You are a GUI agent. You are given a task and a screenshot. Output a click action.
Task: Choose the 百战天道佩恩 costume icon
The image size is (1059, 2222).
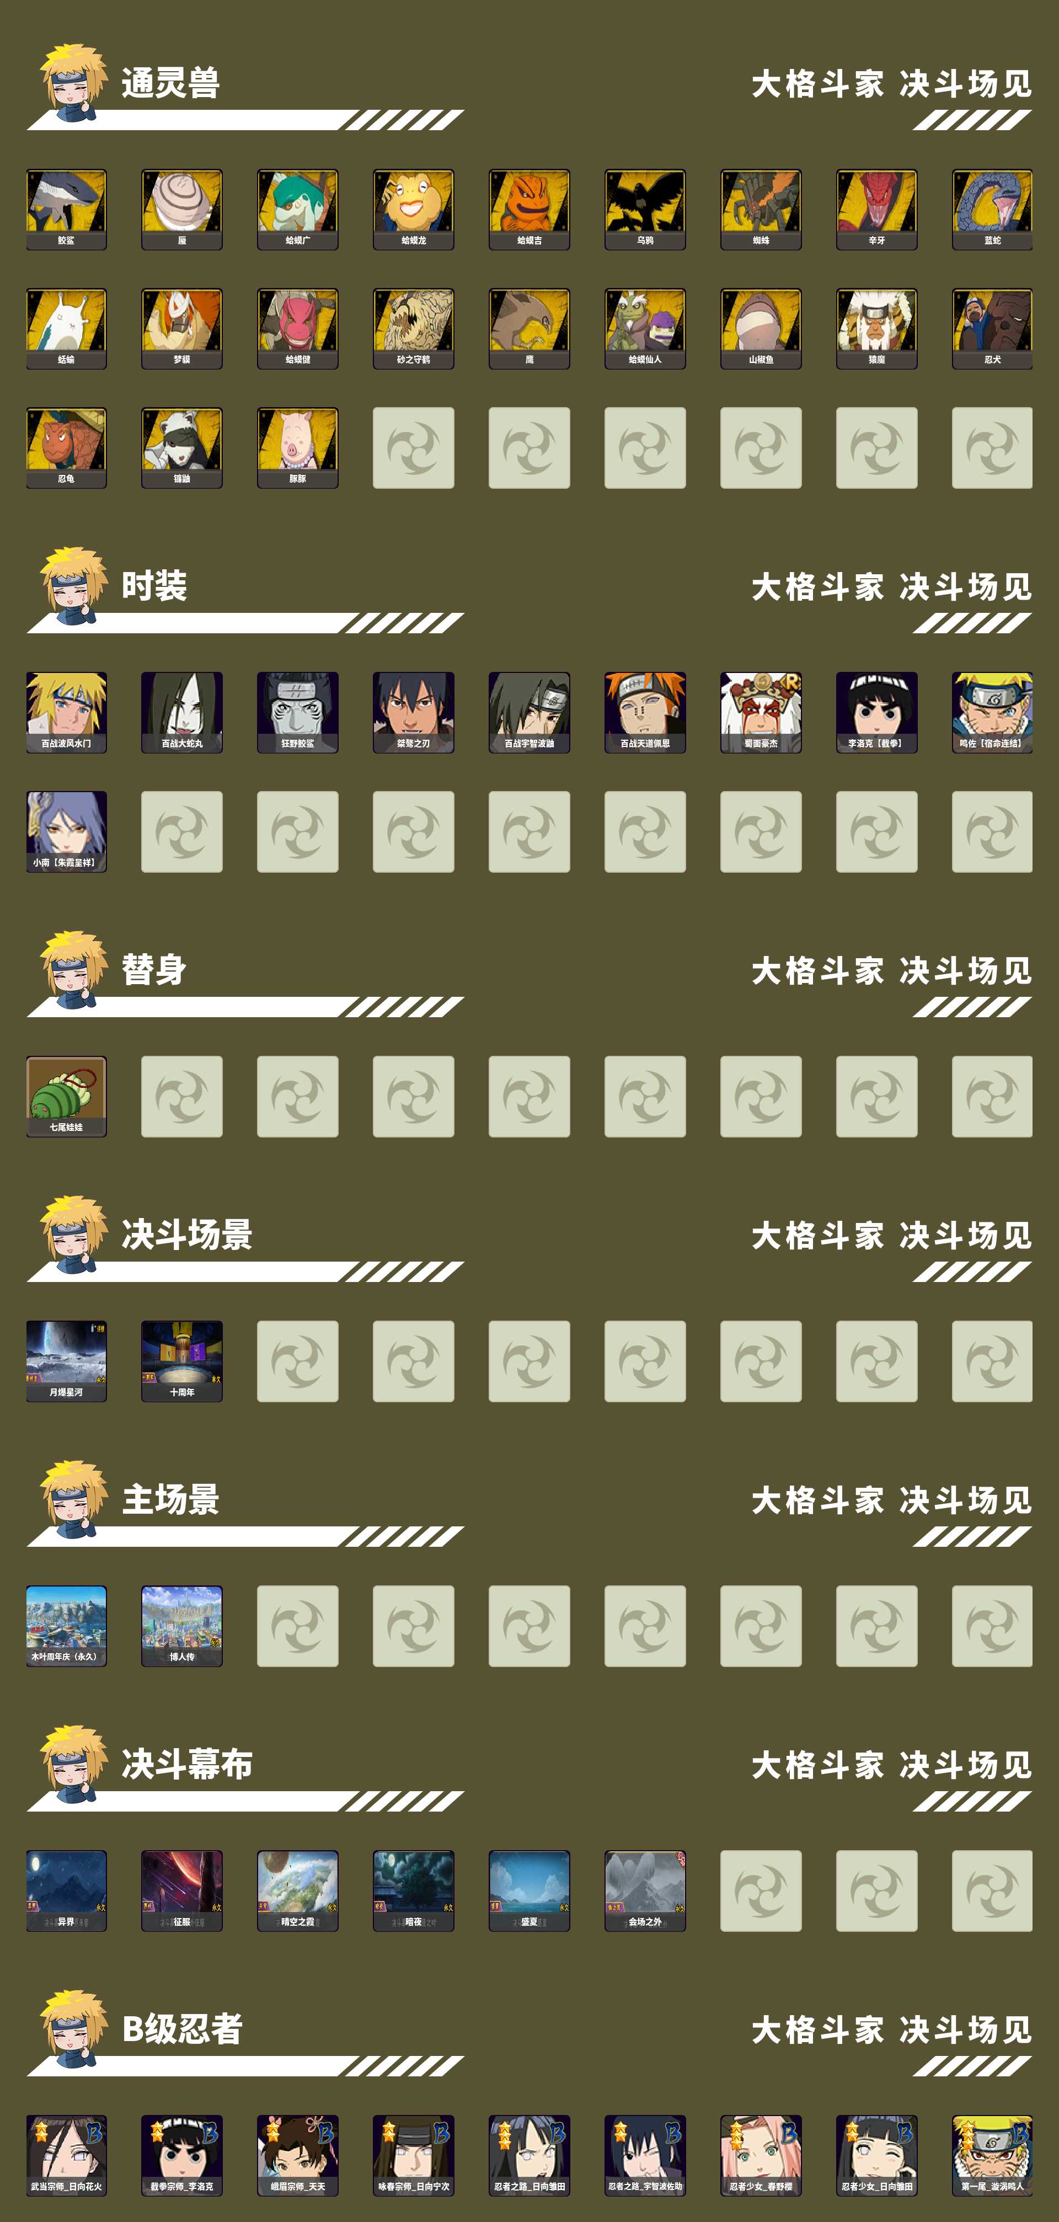tap(645, 713)
